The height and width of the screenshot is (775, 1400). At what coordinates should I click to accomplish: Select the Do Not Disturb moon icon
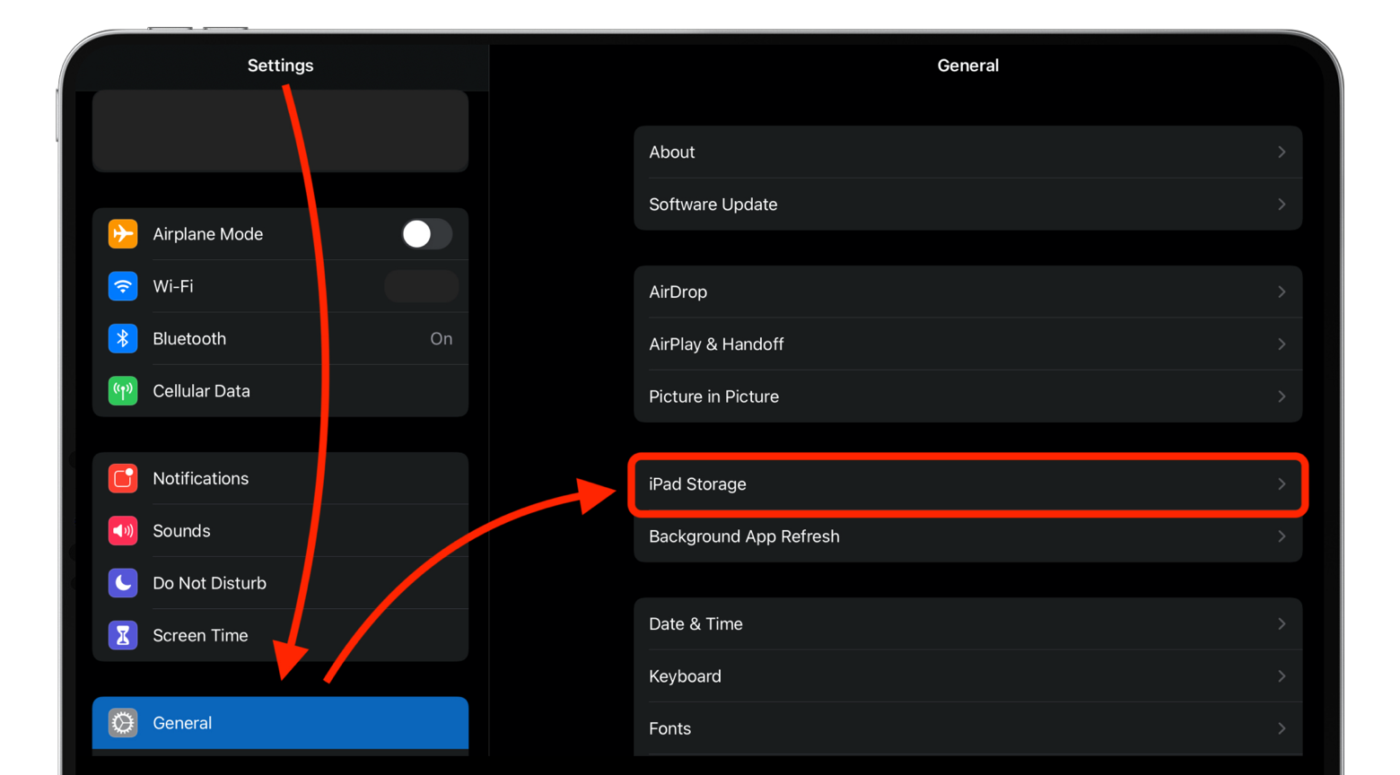point(123,583)
